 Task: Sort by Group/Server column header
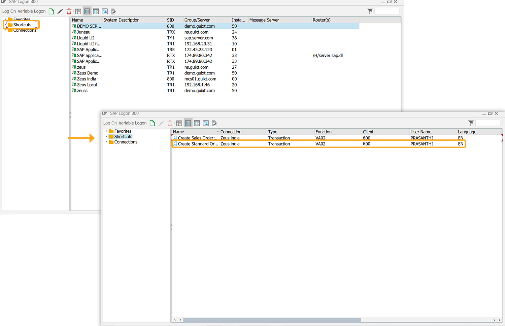tap(197, 20)
